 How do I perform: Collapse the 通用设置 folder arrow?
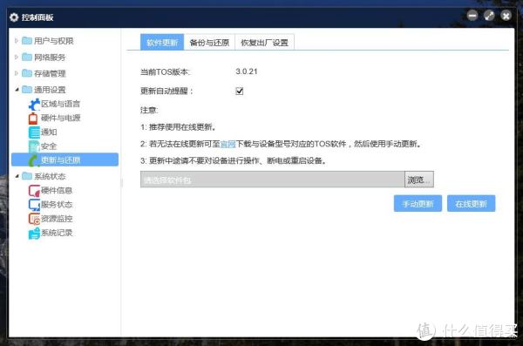17,90
